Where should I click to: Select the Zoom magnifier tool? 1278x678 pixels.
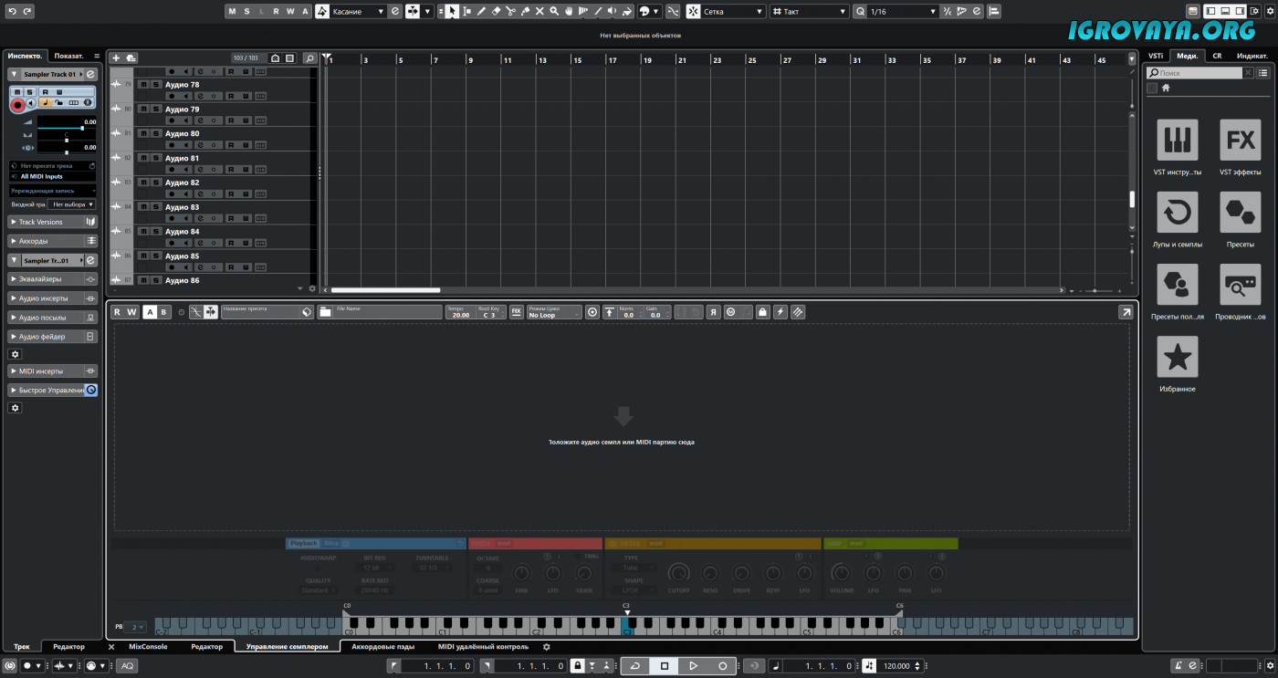click(x=554, y=11)
